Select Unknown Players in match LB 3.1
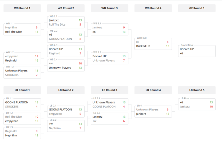 tap(104, 102)
